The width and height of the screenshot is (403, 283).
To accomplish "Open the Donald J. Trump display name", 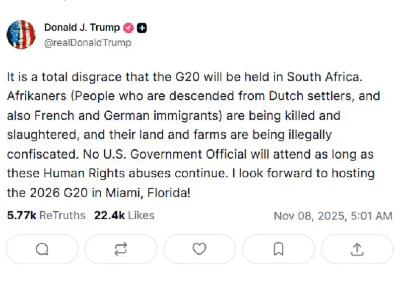I will click(82, 28).
